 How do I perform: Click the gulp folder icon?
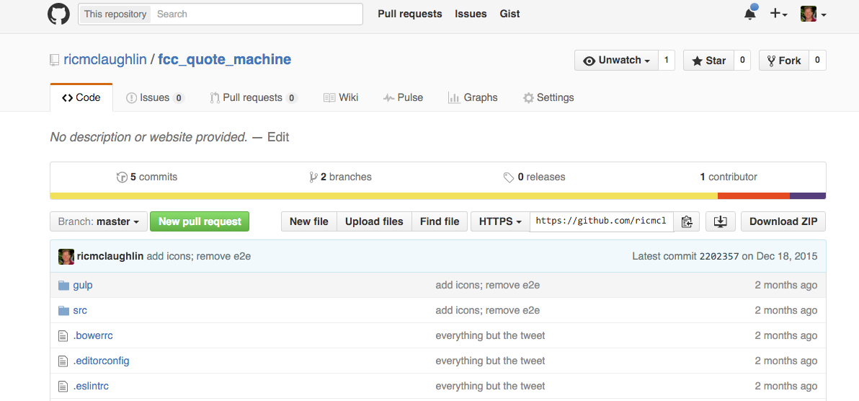click(64, 286)
